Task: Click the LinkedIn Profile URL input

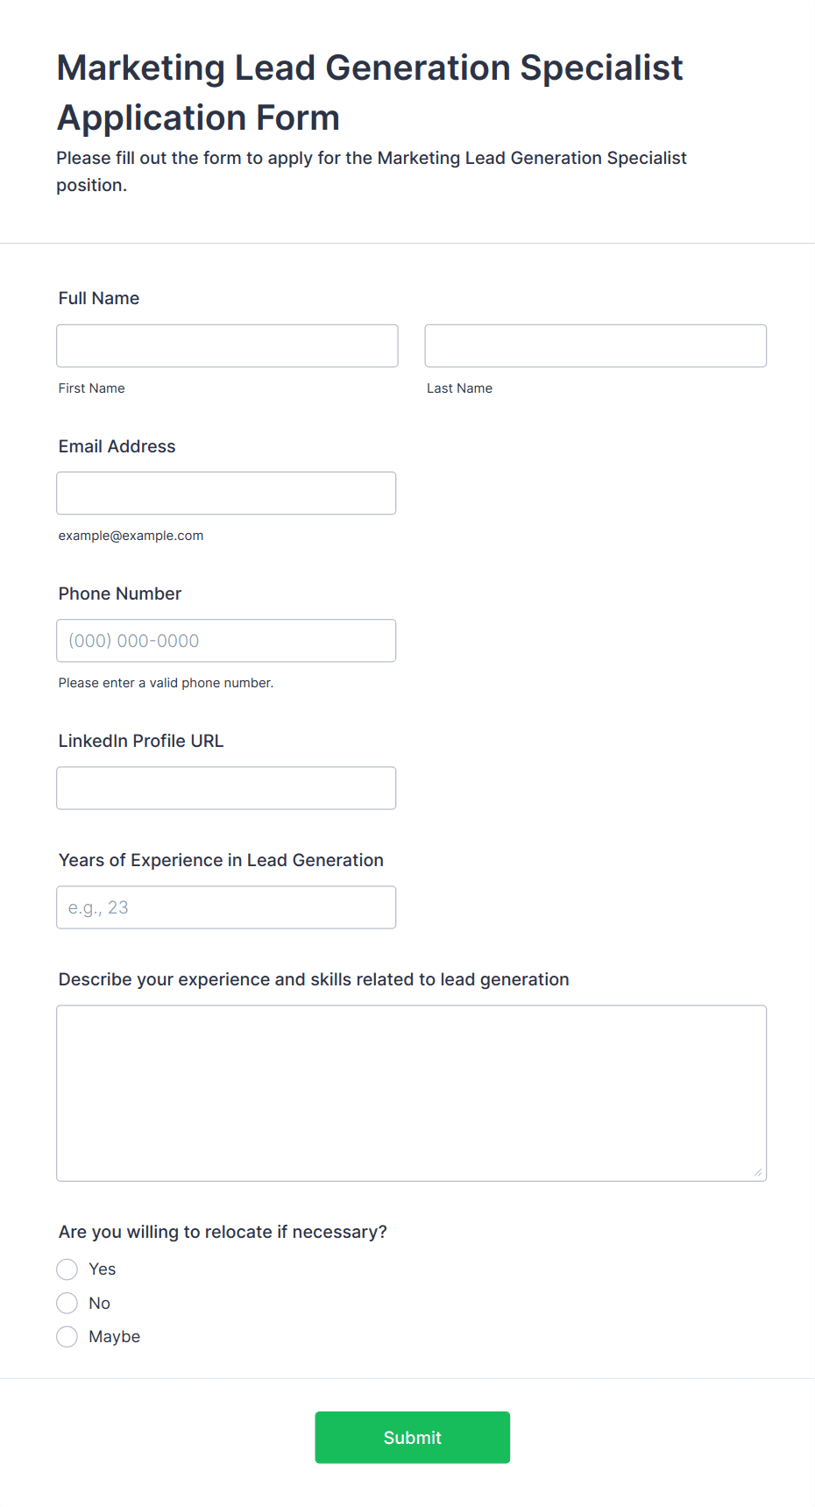Action: click(226, 787)
